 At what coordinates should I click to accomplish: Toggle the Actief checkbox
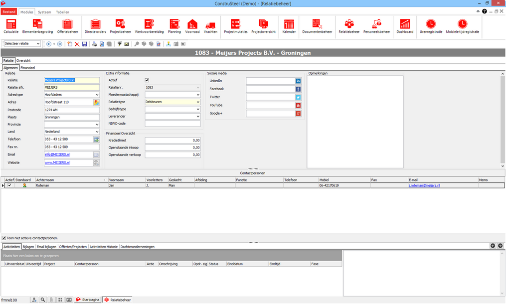147,80
